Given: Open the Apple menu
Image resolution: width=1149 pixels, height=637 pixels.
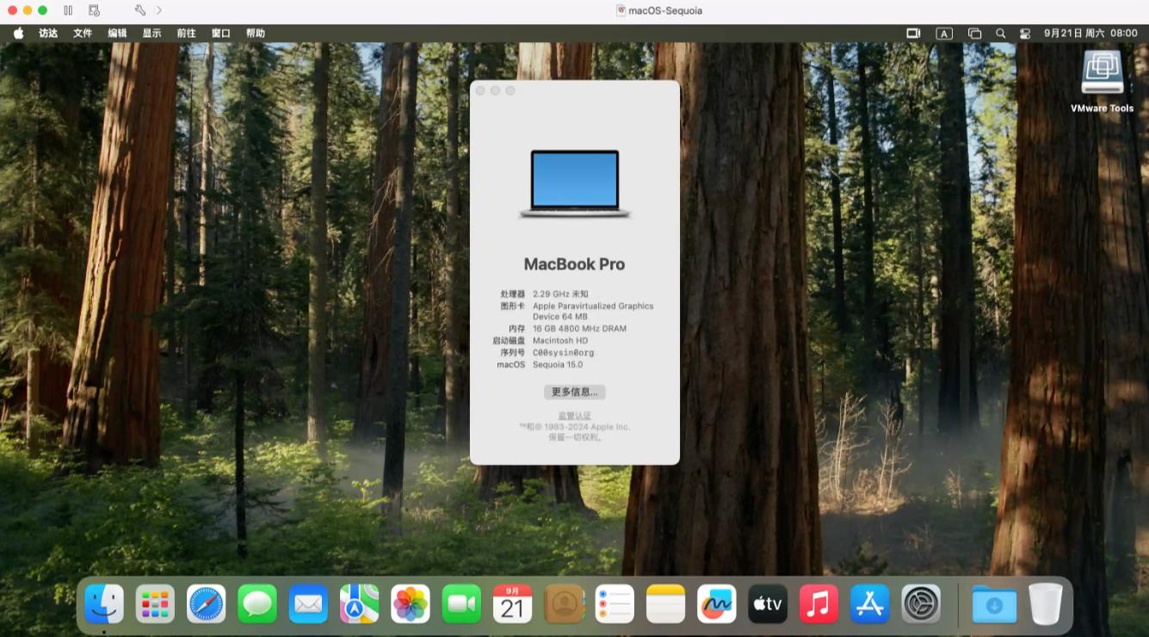Looking at the screenshot, I should [18, 34].
